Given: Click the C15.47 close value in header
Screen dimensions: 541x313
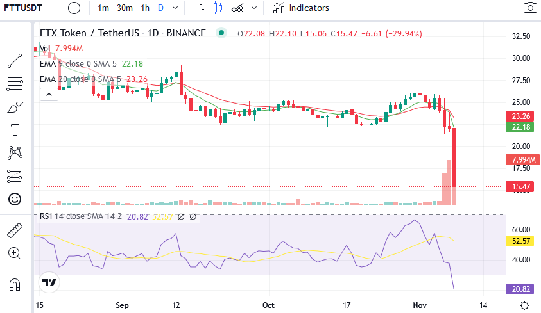Looking at the screenshot, I should [x=344, y=34].
